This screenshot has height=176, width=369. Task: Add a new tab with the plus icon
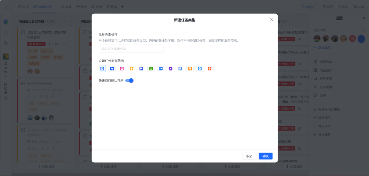(123, 7)
